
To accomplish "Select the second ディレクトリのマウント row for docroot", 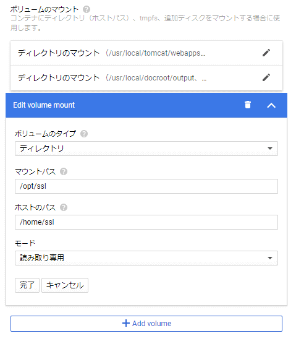I will pos(146,77).
